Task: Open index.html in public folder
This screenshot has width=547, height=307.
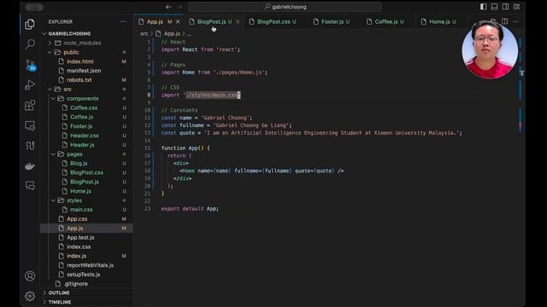Action: click(x=79, y=61)
